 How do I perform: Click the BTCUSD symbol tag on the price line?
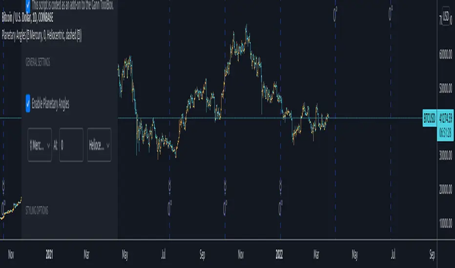430,118
